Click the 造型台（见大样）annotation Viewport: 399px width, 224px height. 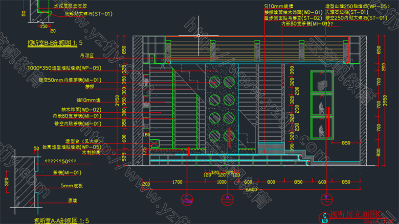[x=83, y=141]
